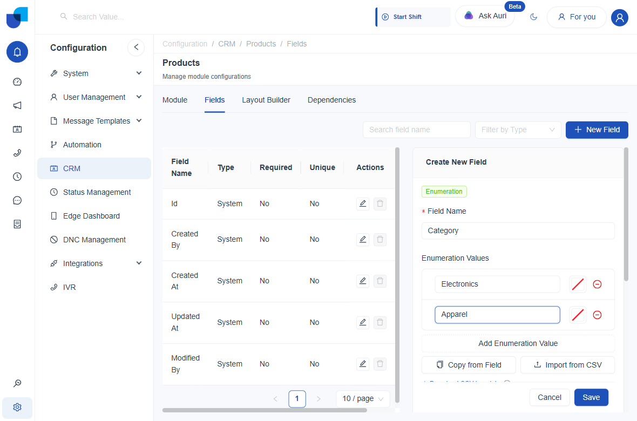Click the Field Name input with Category
Image resolution: width=637 pixels, height=421 pixels.
point(518,231)
